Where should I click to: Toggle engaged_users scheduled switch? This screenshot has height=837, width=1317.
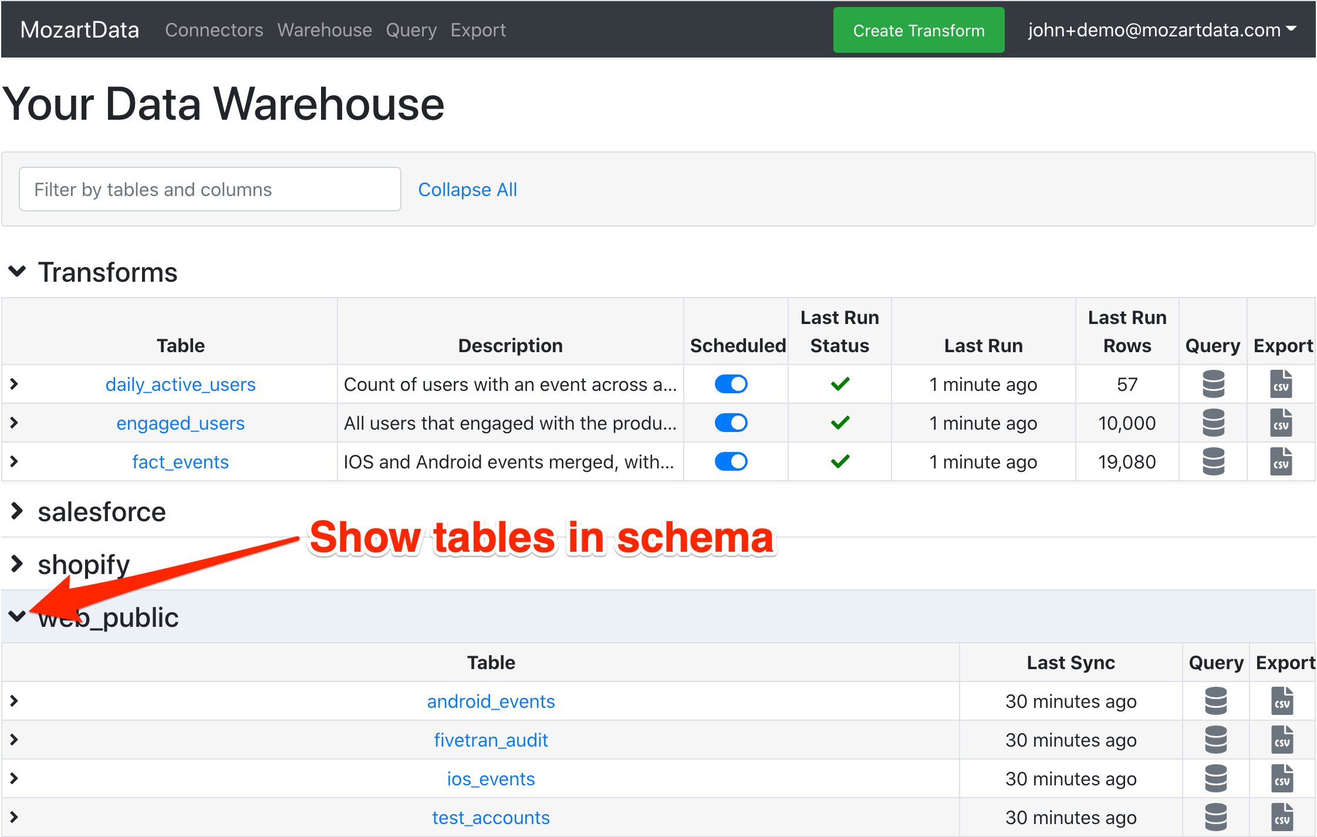point(731,423)
